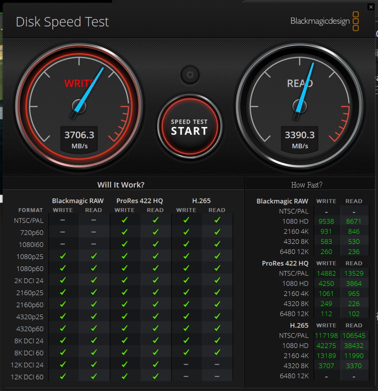The image size is (378, 391).
Task: Click Blackmagic RAW column header in Will It Work
Action: [78, 201]
